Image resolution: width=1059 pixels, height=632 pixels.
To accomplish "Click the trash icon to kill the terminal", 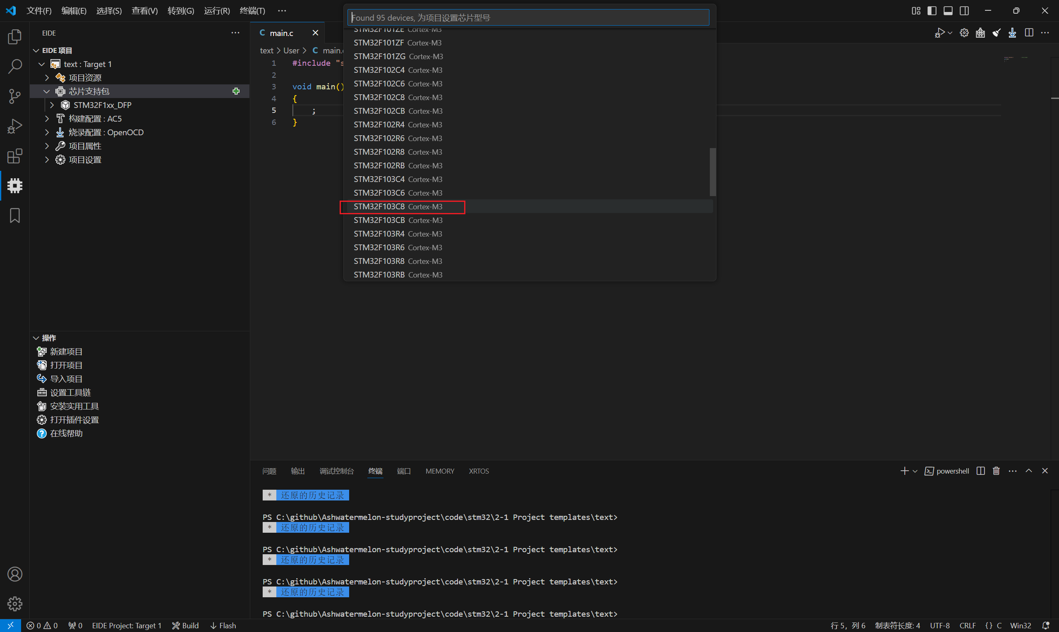I will click(996, 471).
